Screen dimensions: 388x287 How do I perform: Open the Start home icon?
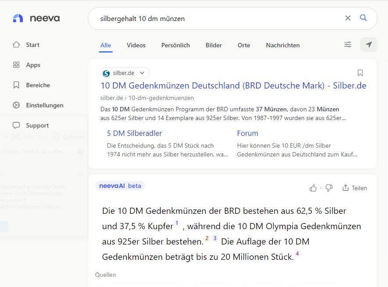(x=16, y=44)
